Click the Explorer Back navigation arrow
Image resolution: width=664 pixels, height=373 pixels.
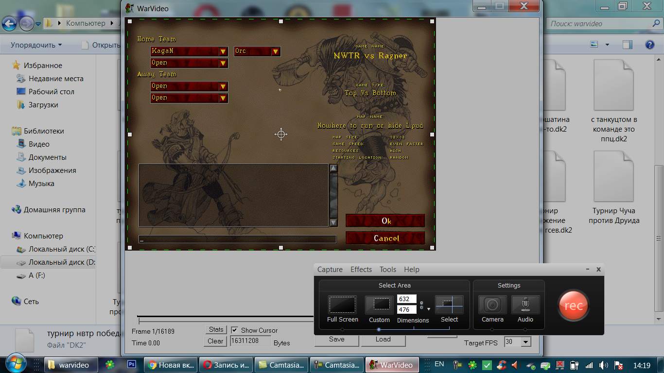[x=10, y=23]
